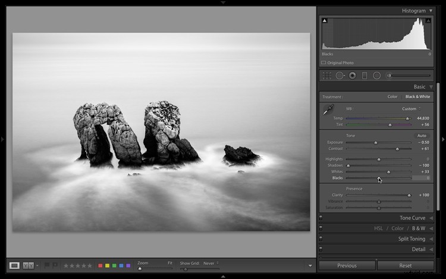446x279 pixels.
Task: Toggle Tone Curve panel on/off switch
Action: (x=321, y=218)
